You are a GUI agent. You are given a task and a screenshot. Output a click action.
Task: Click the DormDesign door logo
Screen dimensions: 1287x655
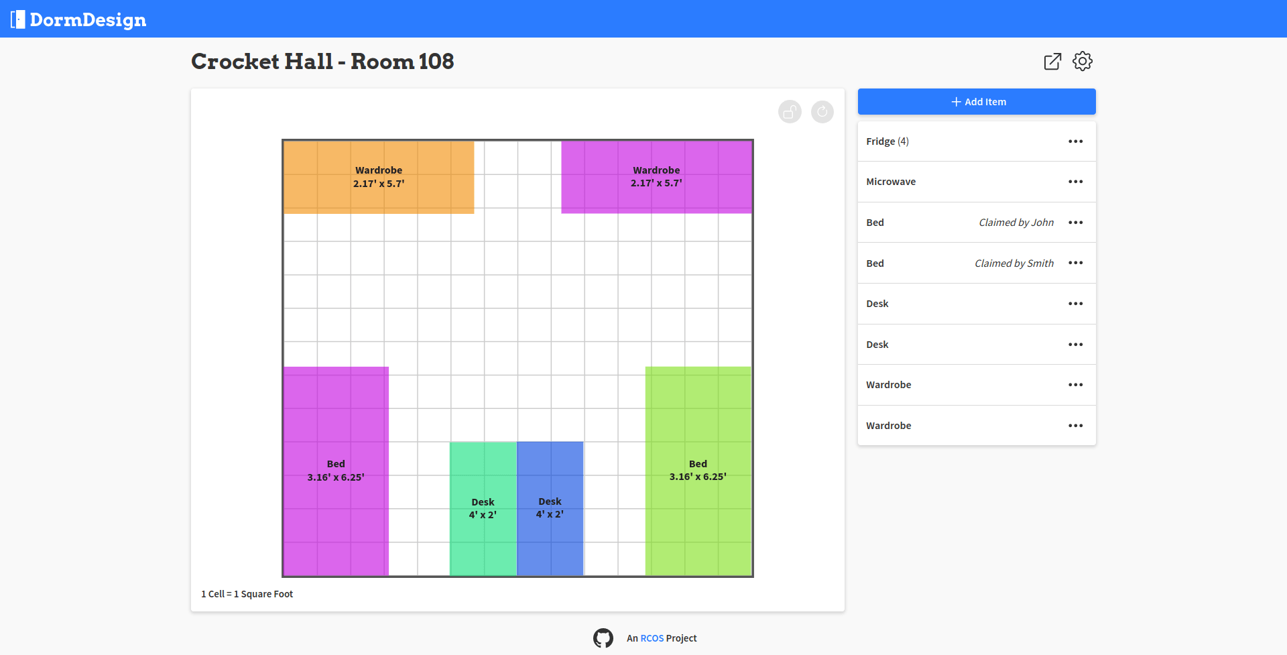(x=19, y=19)
